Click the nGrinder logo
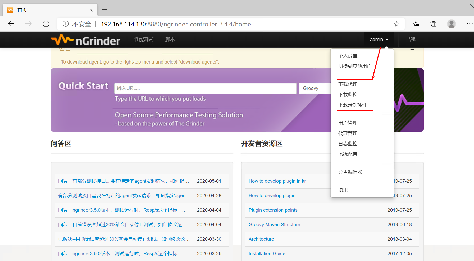Viewport: 474px width, 261px height. pos(85,40)
